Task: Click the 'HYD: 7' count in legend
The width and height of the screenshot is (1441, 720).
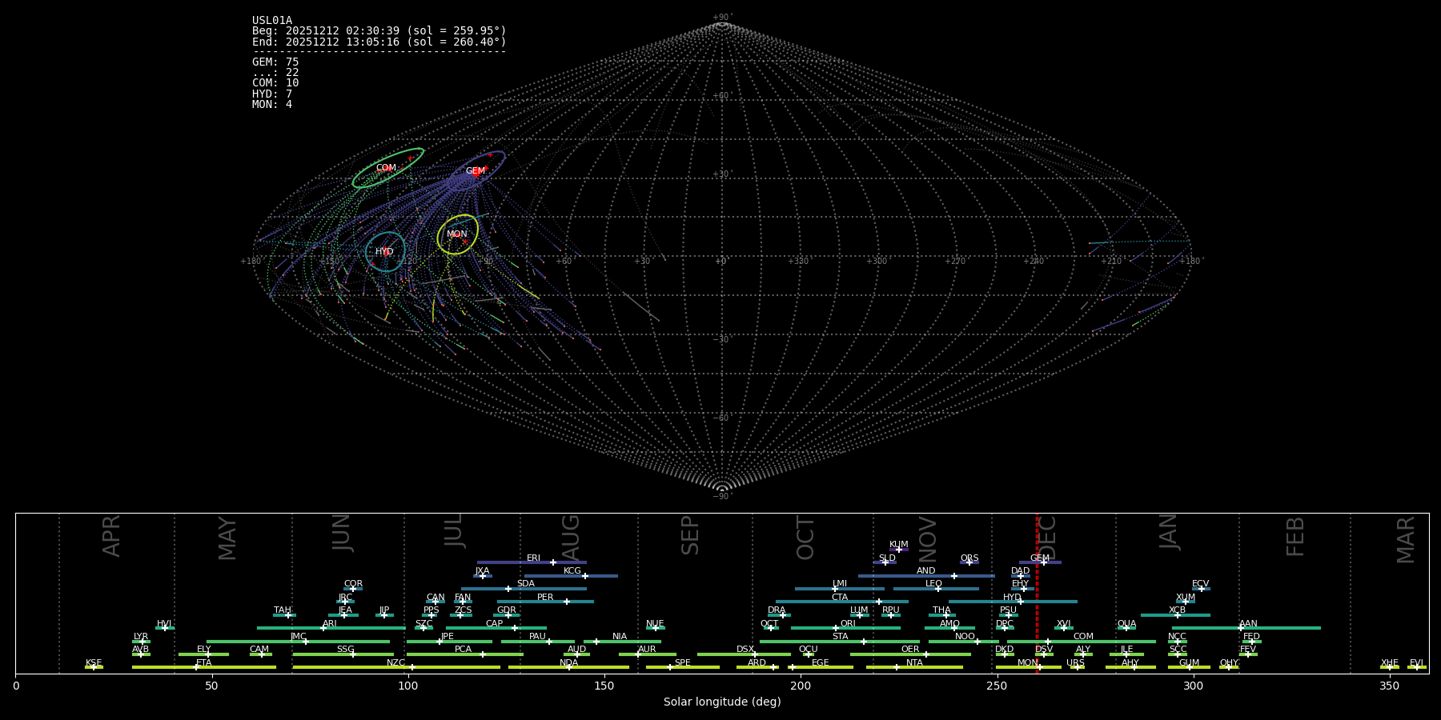Action: (x=272, y=94)
